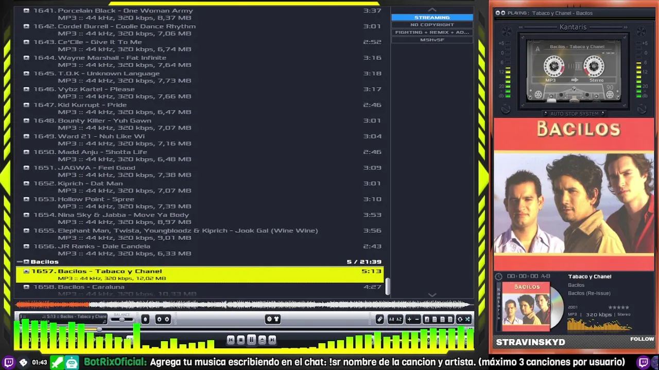The height and width of the screenshot is (370, 659).
Task: Click playlist vertical scrollbar thumb
Action: pos(388,286)
